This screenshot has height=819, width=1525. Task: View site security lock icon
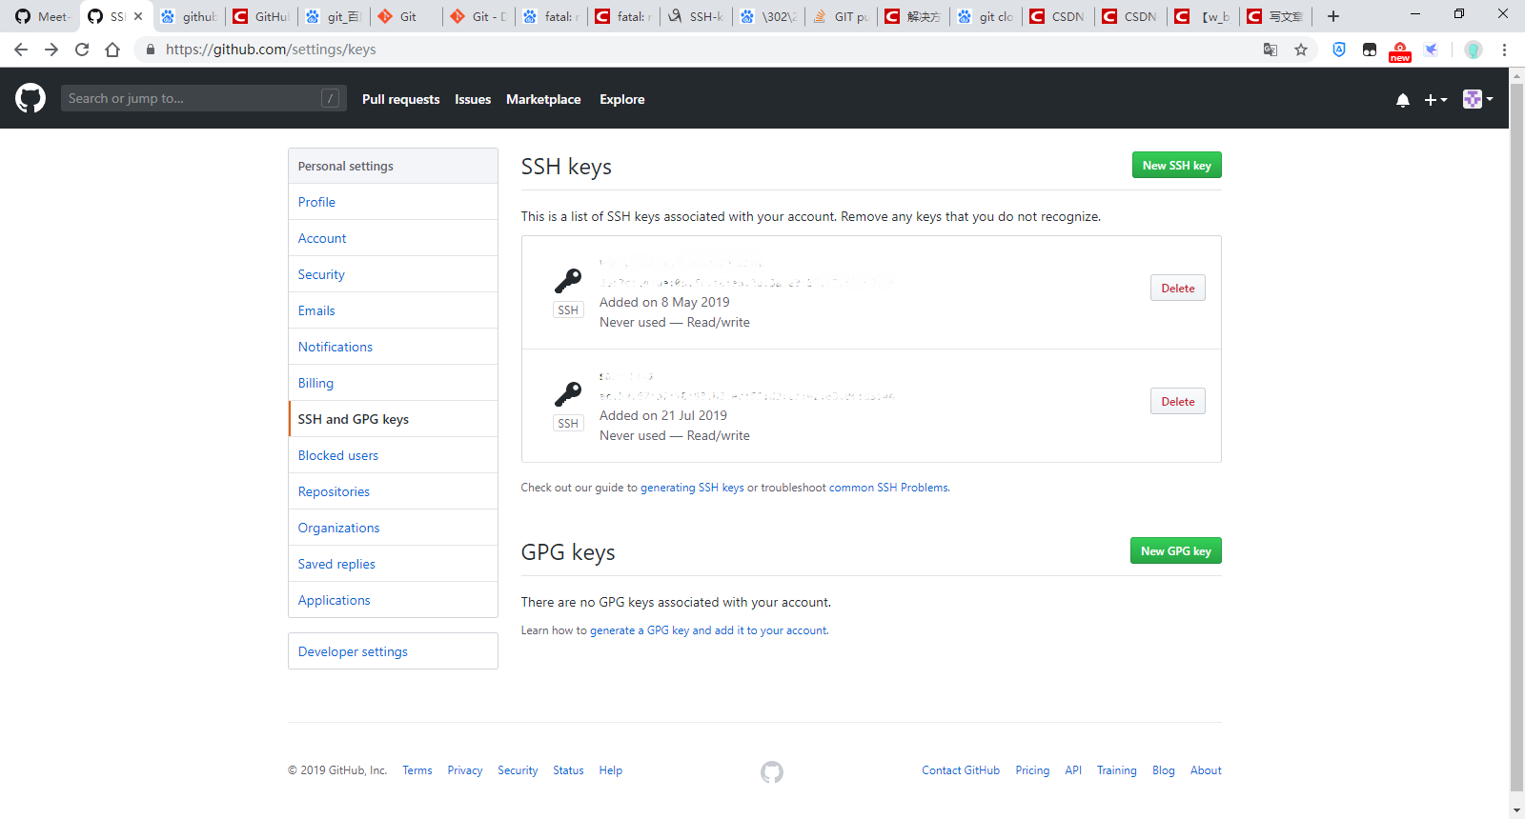pyautogui.click(x=151, y=50)
